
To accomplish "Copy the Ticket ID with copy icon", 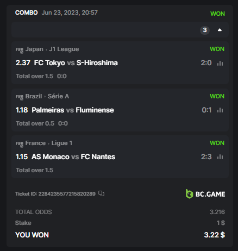I will pyautogui.click(x=102, y=193).
